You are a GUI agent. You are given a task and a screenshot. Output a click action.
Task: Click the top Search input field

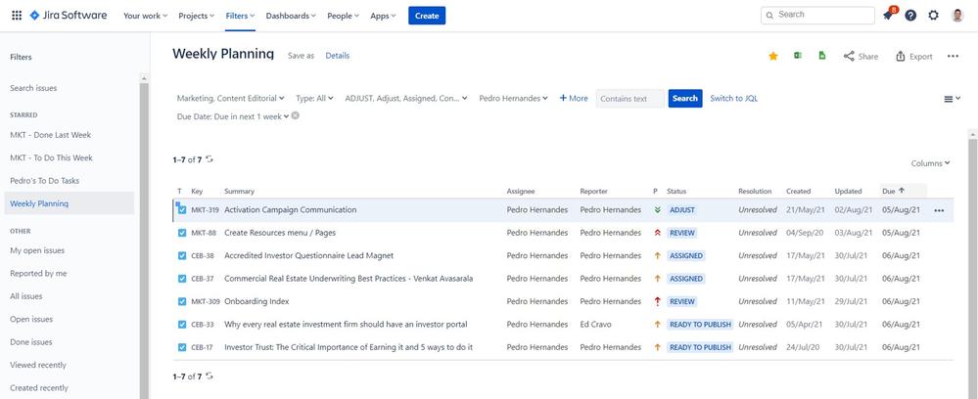click(817, 15)
